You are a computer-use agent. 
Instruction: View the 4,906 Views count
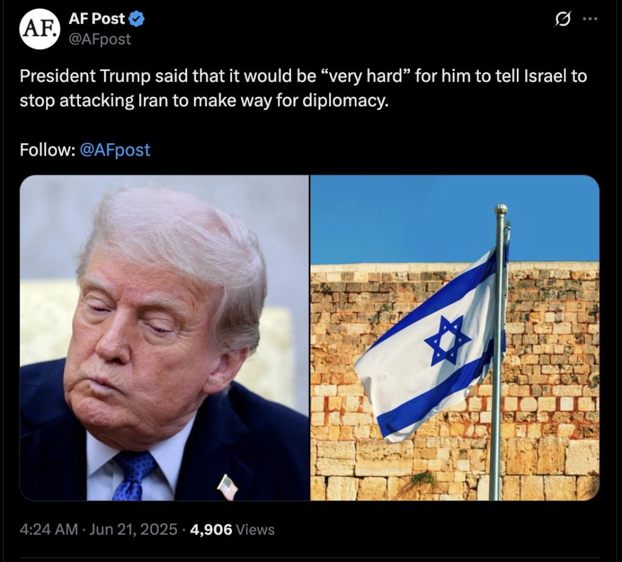point(233,529)
